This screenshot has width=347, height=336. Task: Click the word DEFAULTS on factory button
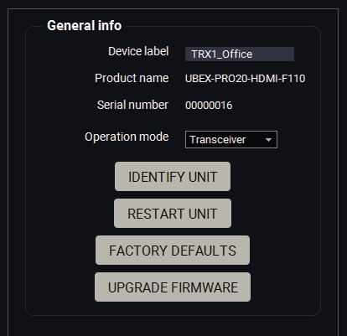[204, 251]
